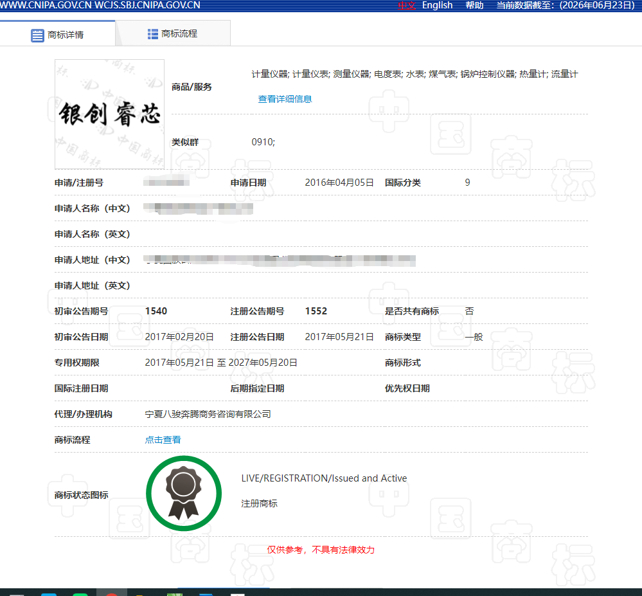This screenshot has height=596, width=642.
Task: Click the 国际注册日期 label
Action: coord(81,388)
